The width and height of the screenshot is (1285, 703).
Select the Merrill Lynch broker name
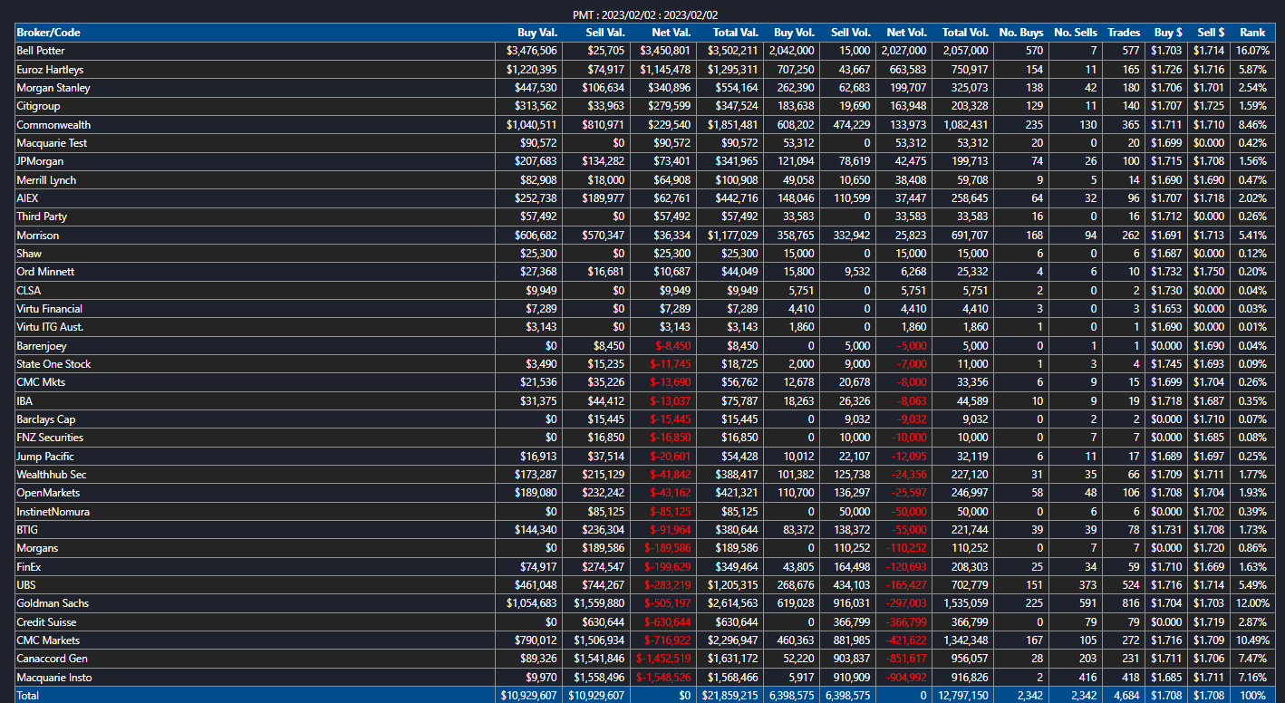point(46,180)
